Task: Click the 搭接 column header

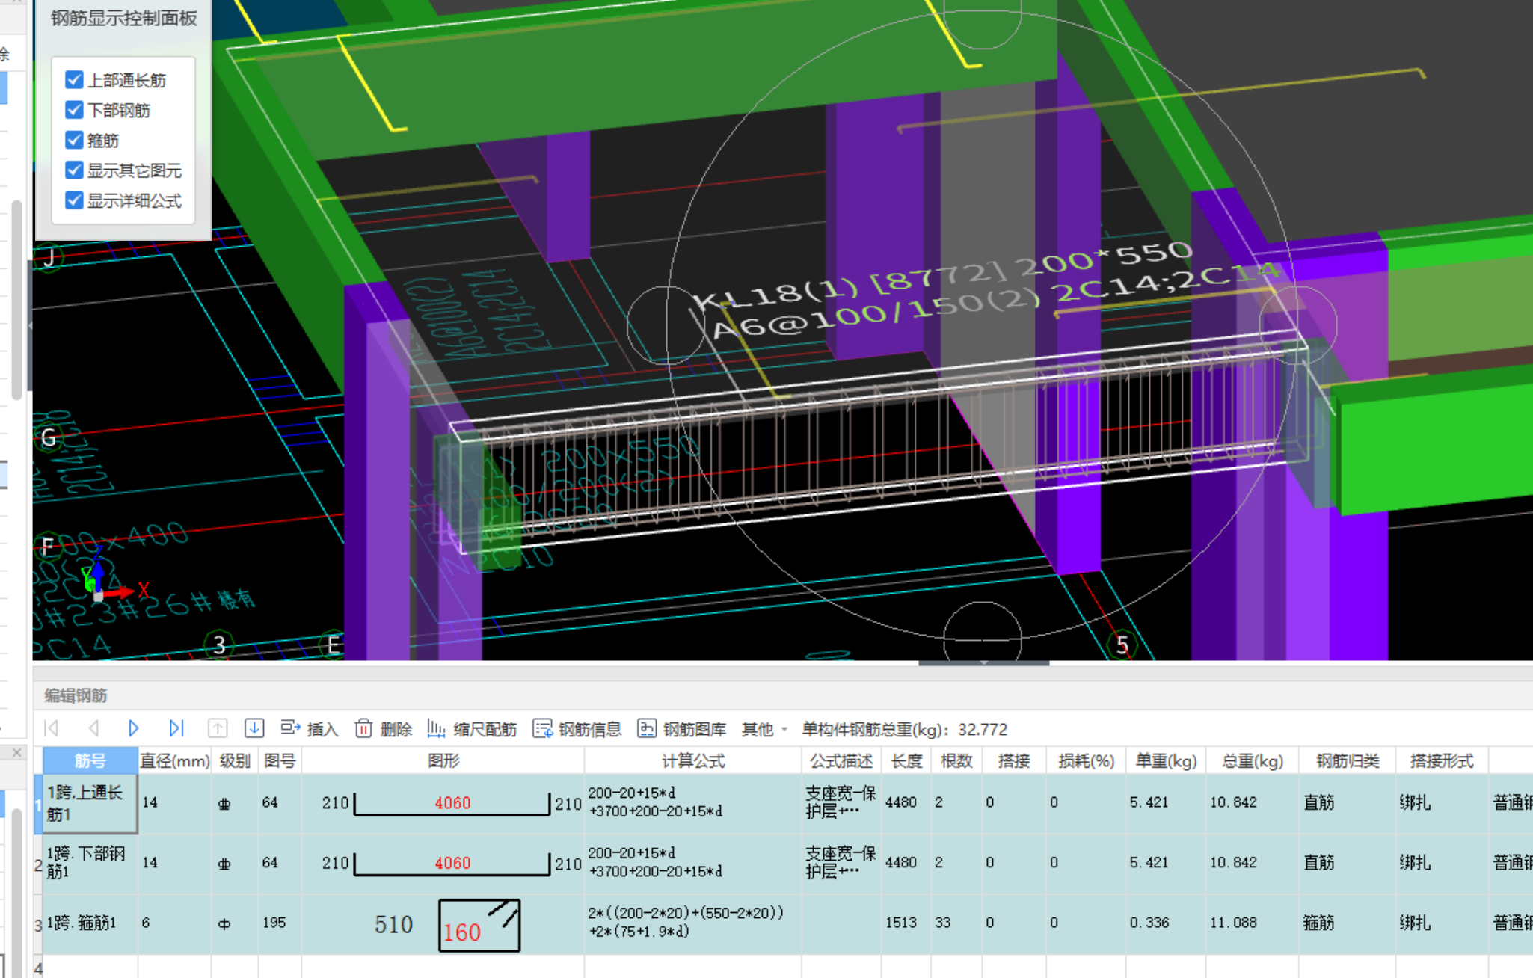Action: (1013, 760)
